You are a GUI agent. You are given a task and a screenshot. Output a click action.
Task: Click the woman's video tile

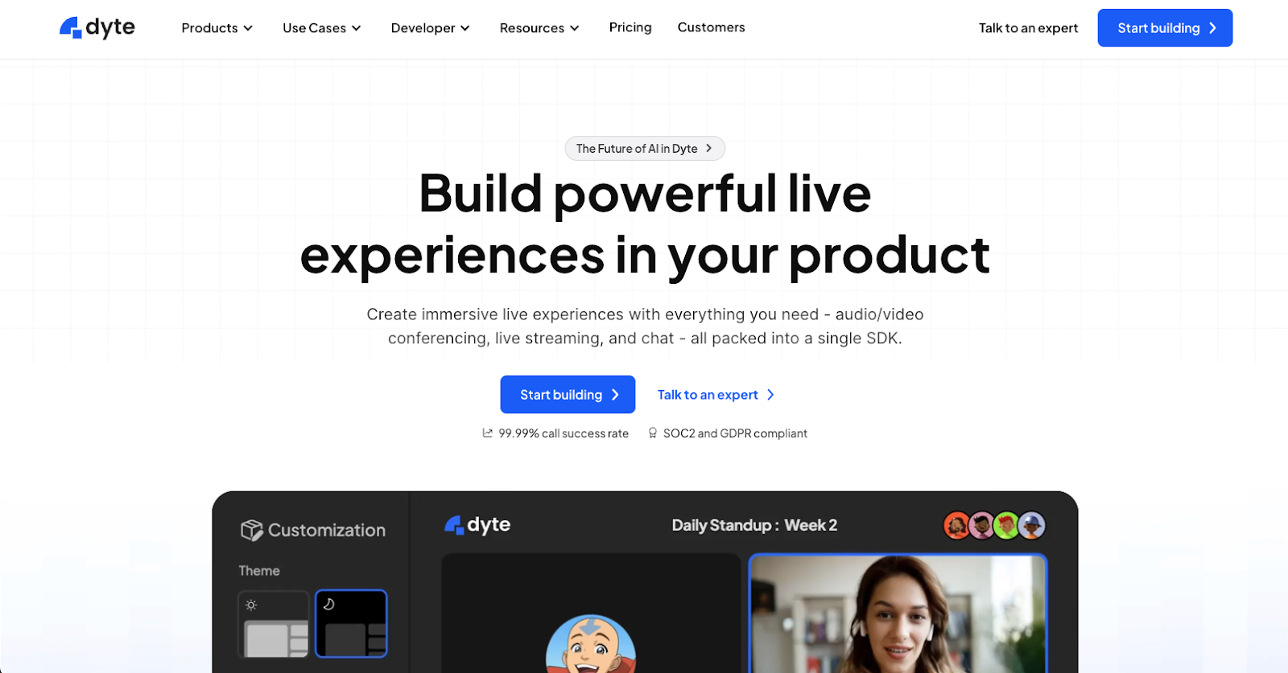pyautogui.click(x=898, y=613)
